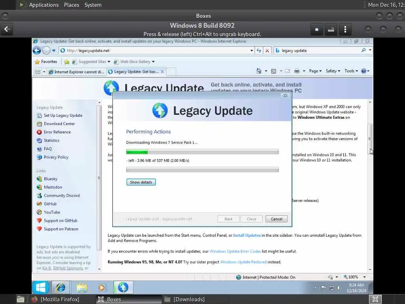
Task: Open Download Center sidebar link
Action: [59, 123]
